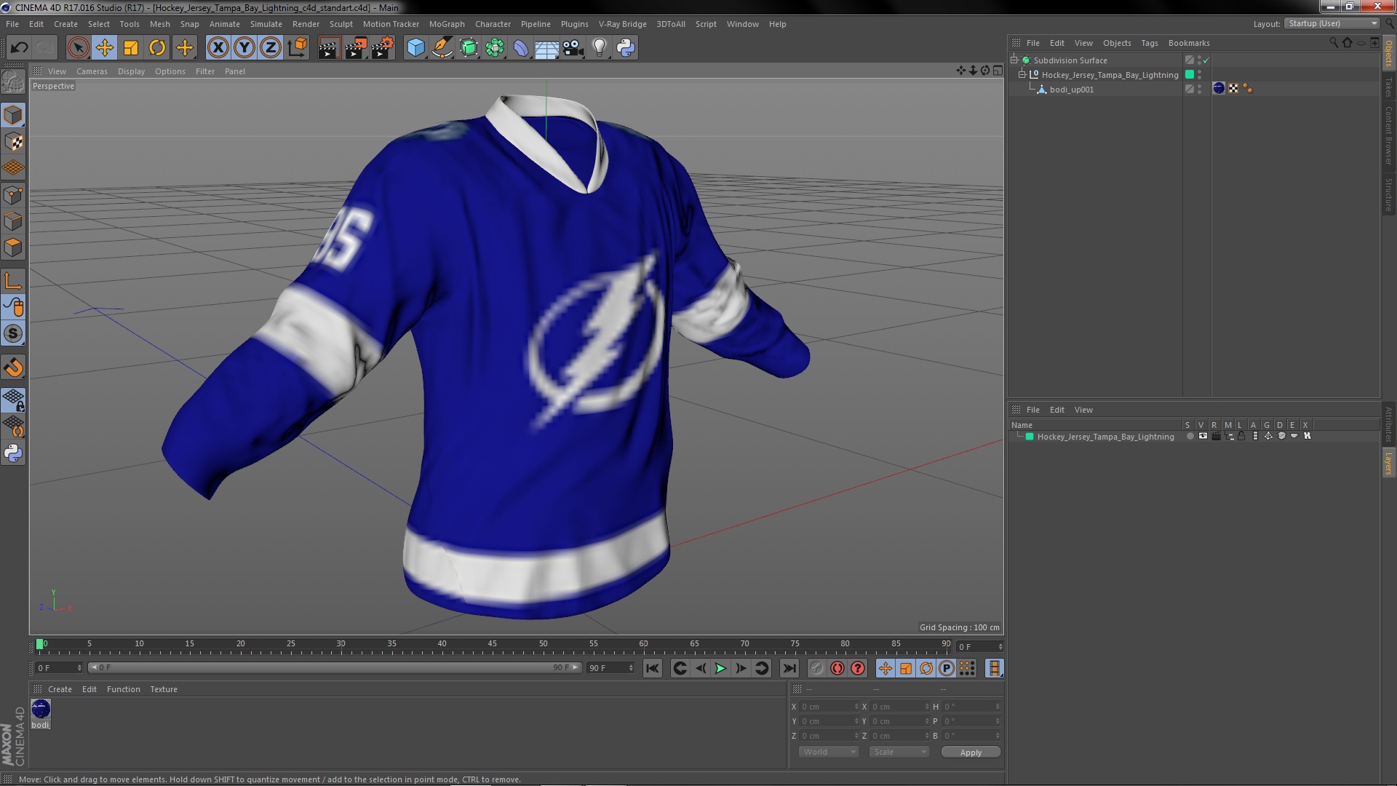
Task: Open Object Manager Tags menu
Action: pos(1150,43)
